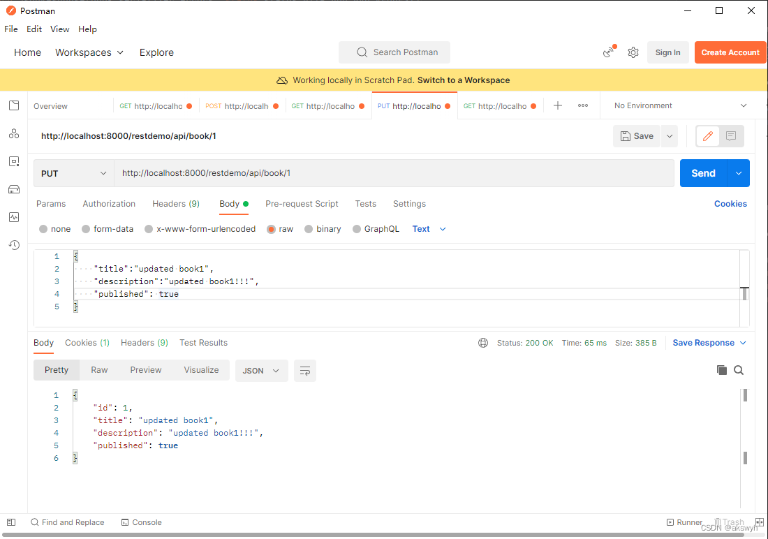The image size is (768, 539).
Task: Select the binary body radio
Action: tap(309, 229)
